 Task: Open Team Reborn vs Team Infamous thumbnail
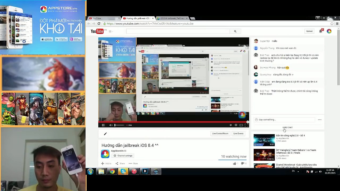coord(264,155)
